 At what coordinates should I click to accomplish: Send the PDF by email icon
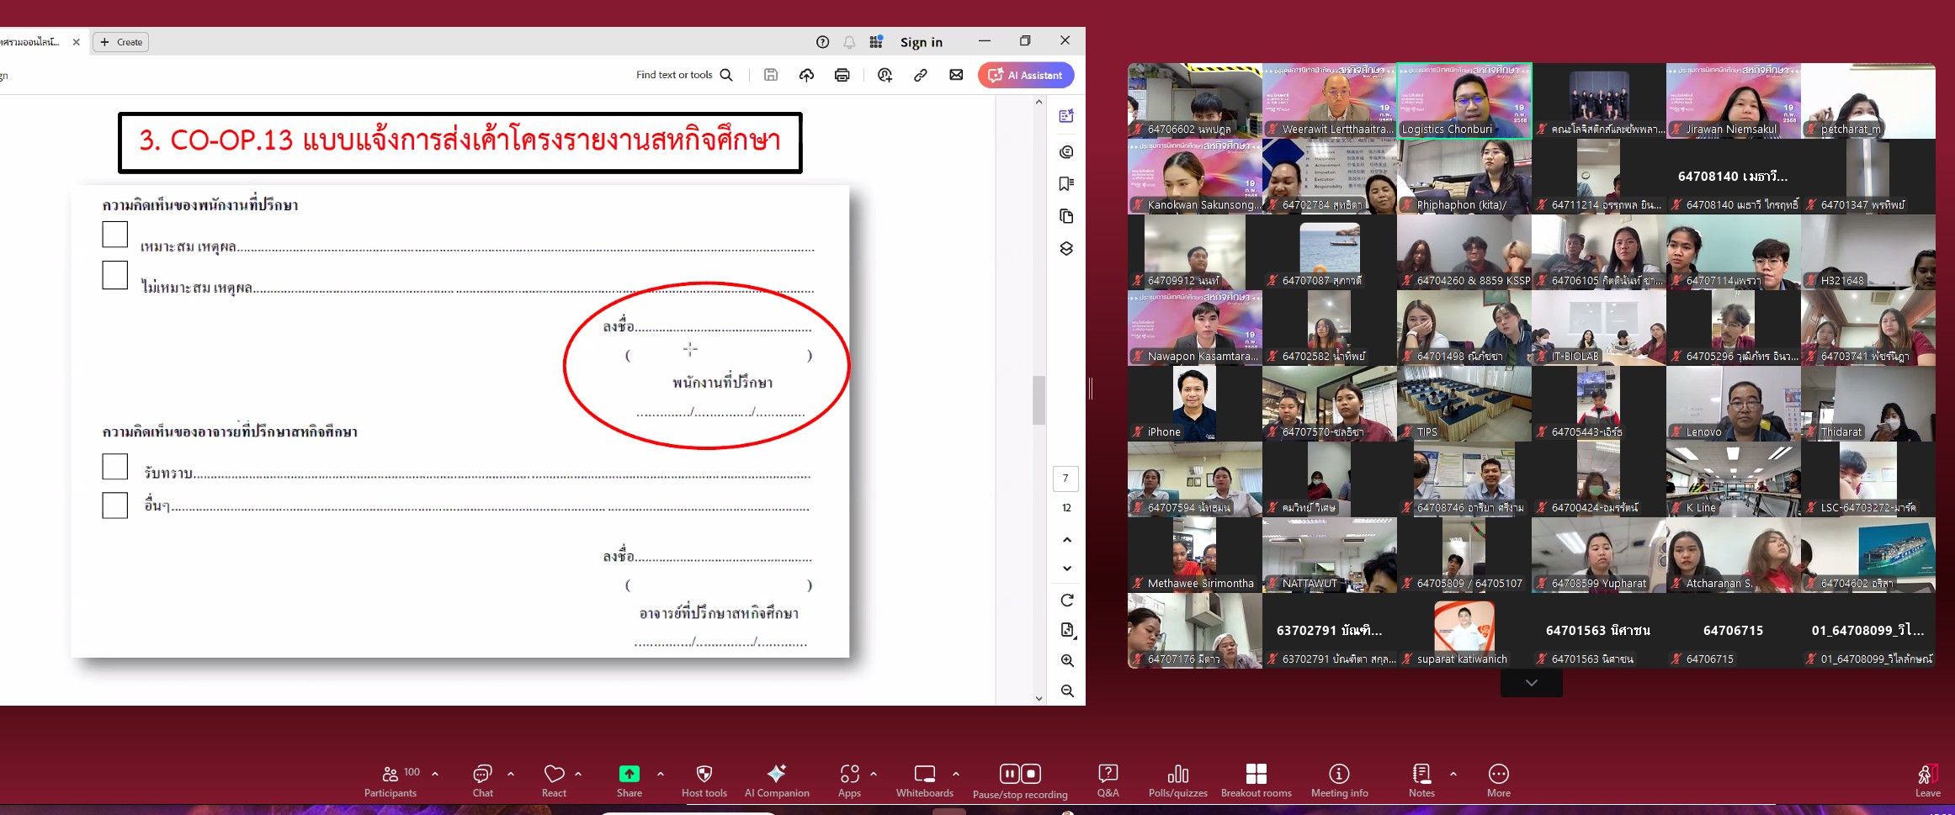coord(956,75)
